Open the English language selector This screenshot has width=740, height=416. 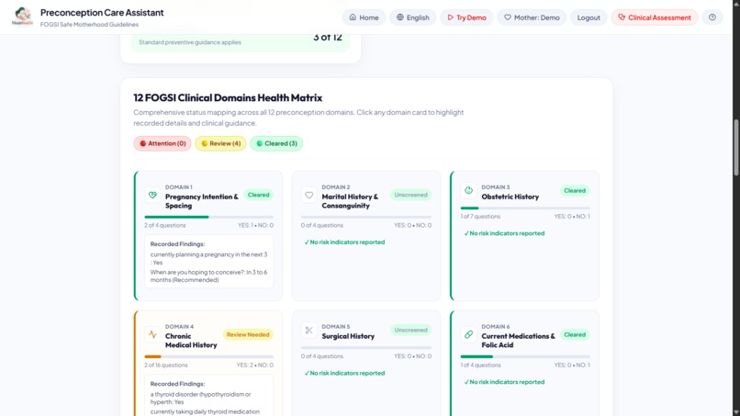[413, 17]
